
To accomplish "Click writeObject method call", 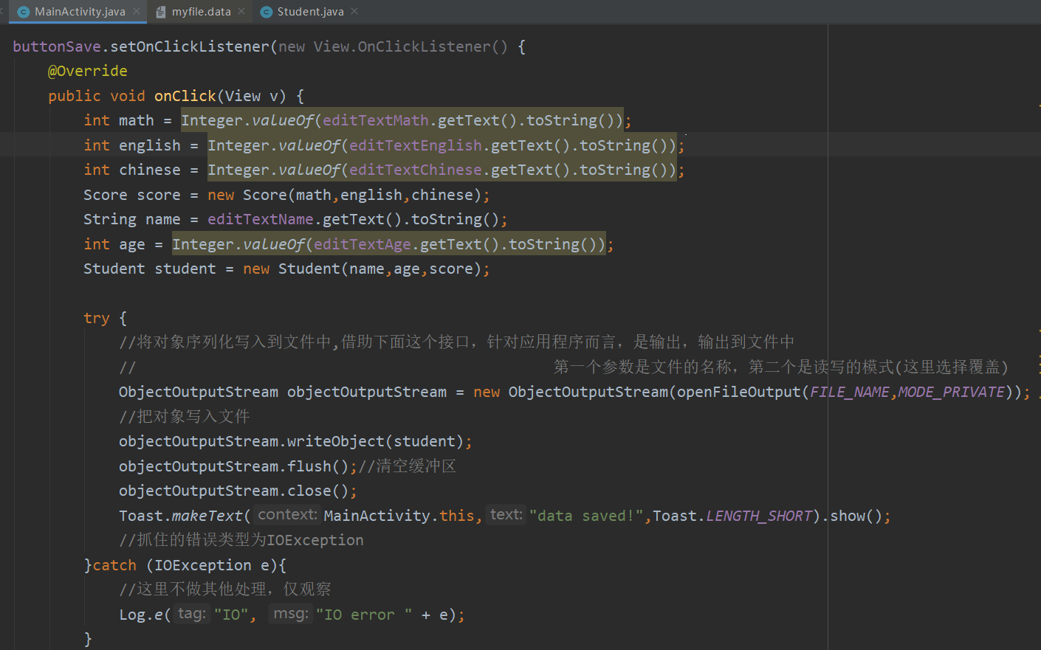I will click(336, 441).
